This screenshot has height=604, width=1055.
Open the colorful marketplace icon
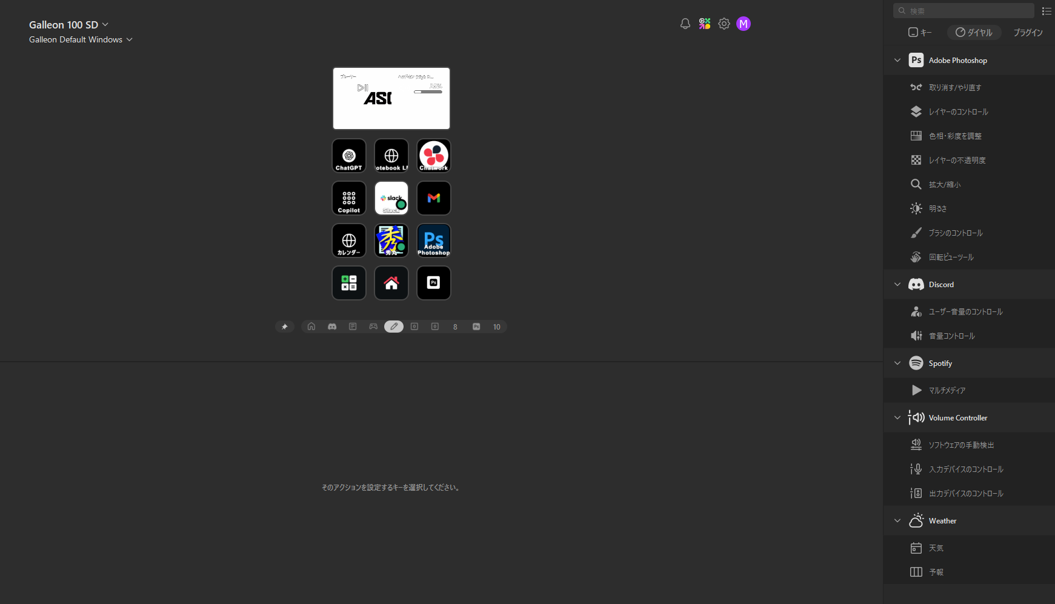click(705, 24)
